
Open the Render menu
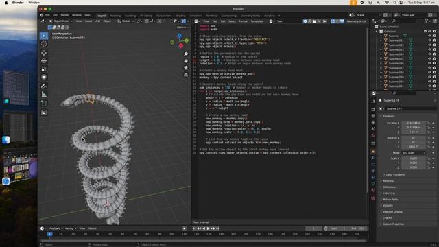64,15
